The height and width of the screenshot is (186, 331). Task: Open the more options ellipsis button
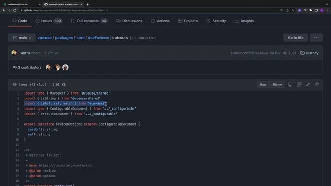point(316,38)
